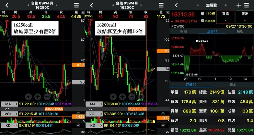Screen dimensions: 254x135
Task: Switch to the 明細 tab
Action: point(184,31)
